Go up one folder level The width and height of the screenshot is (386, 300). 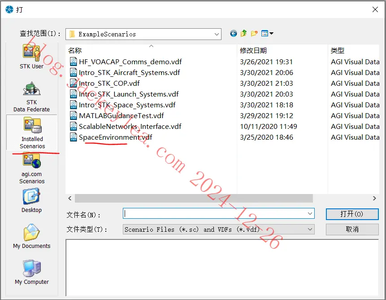[x=244, y=33]
